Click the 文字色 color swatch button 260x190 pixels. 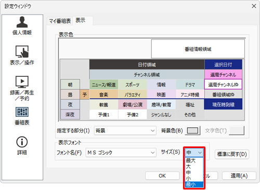coord(237,130)
